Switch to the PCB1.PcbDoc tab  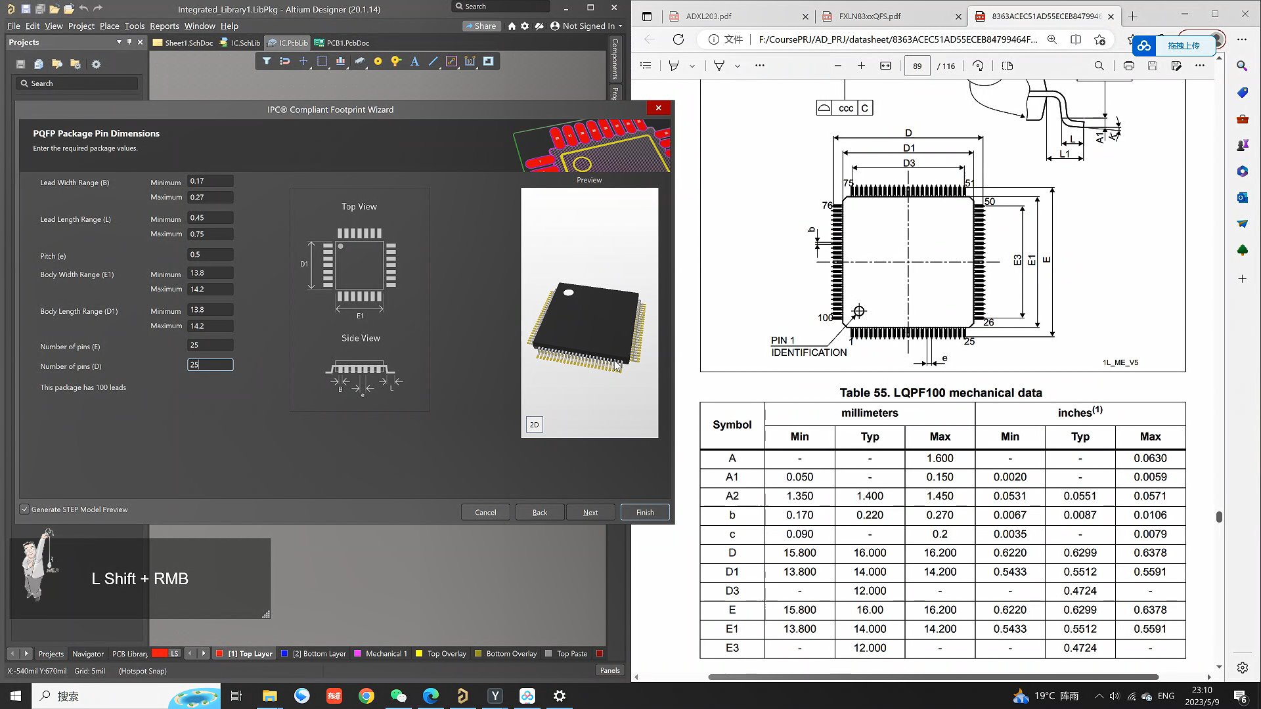click(x=342, y=43)
